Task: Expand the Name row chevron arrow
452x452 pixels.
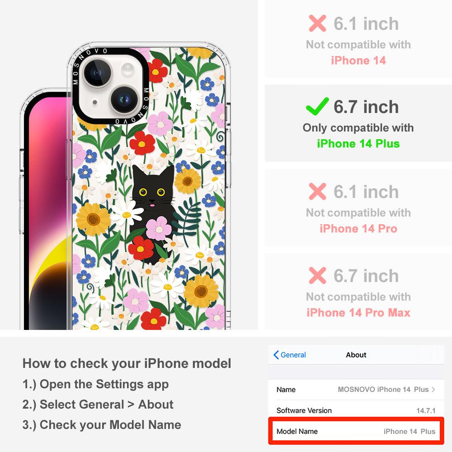Action: coord(433,390)
